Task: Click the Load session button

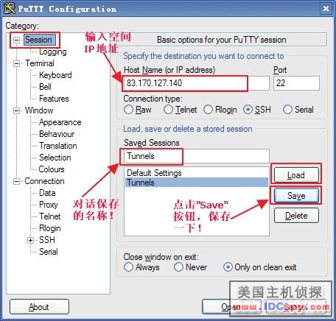Action: (x=296, y=175)
